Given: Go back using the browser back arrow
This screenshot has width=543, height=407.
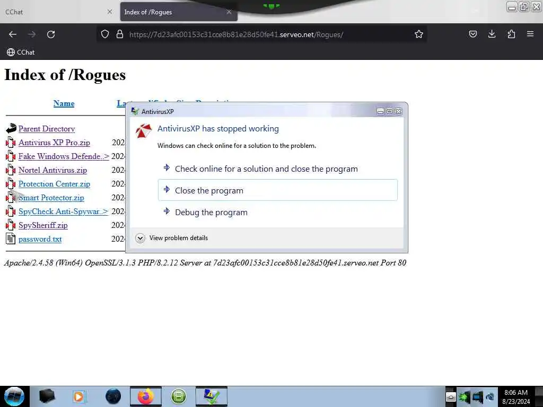Looking at the screenshot, I should 13,34.
